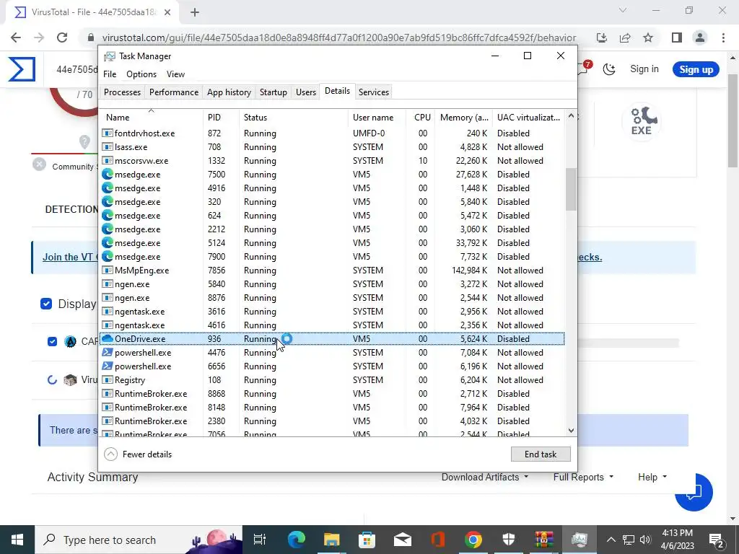Click the Type here to search box
The image size is (739, 554).
139,540
